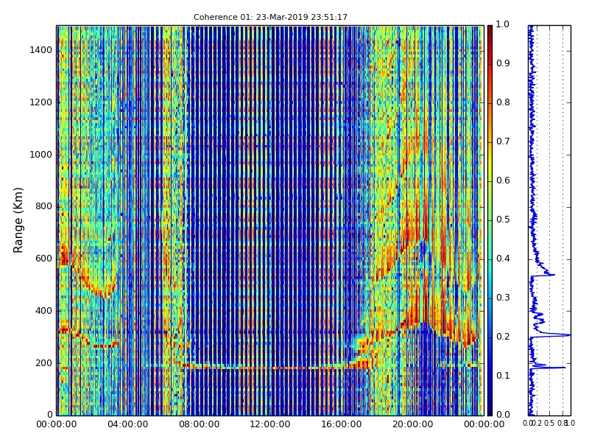This screenshot has height=442, width=589.
Task: Click the y-axis tick label '600'
Action: 43,259
